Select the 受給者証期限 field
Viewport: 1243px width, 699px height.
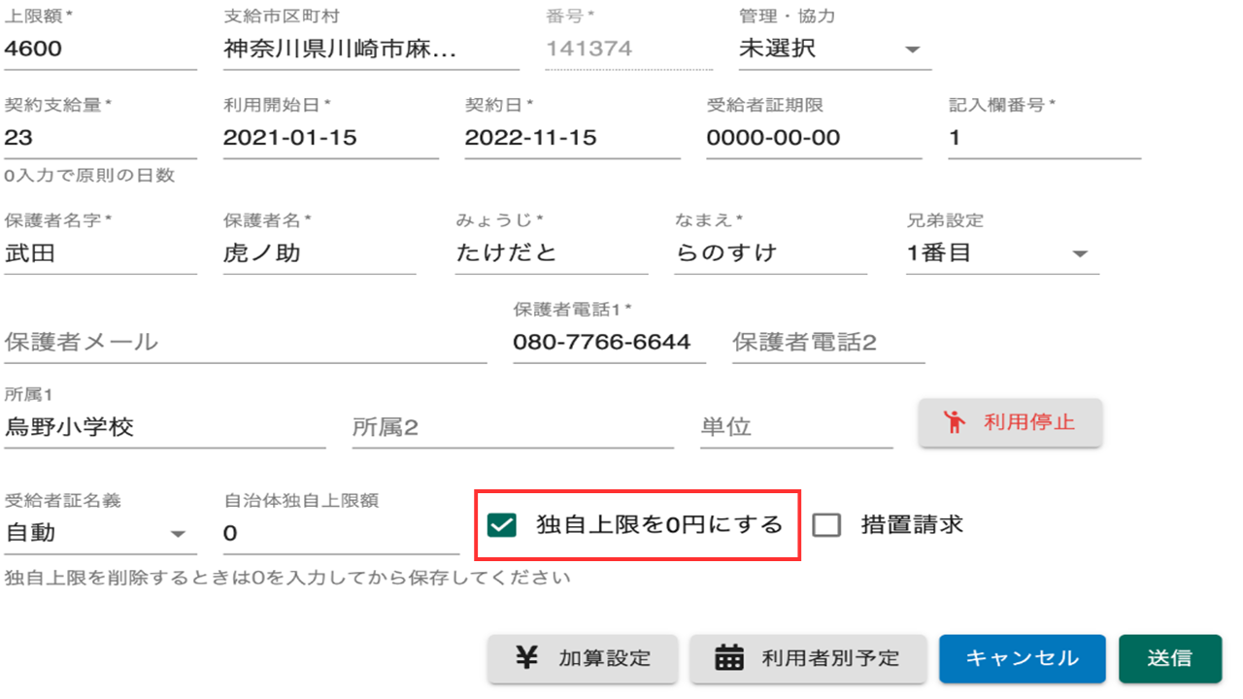click(x=813, y=138)
